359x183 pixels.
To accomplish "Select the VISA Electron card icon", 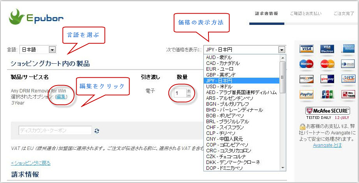I will pyautogui.click(x=327, y=49).
